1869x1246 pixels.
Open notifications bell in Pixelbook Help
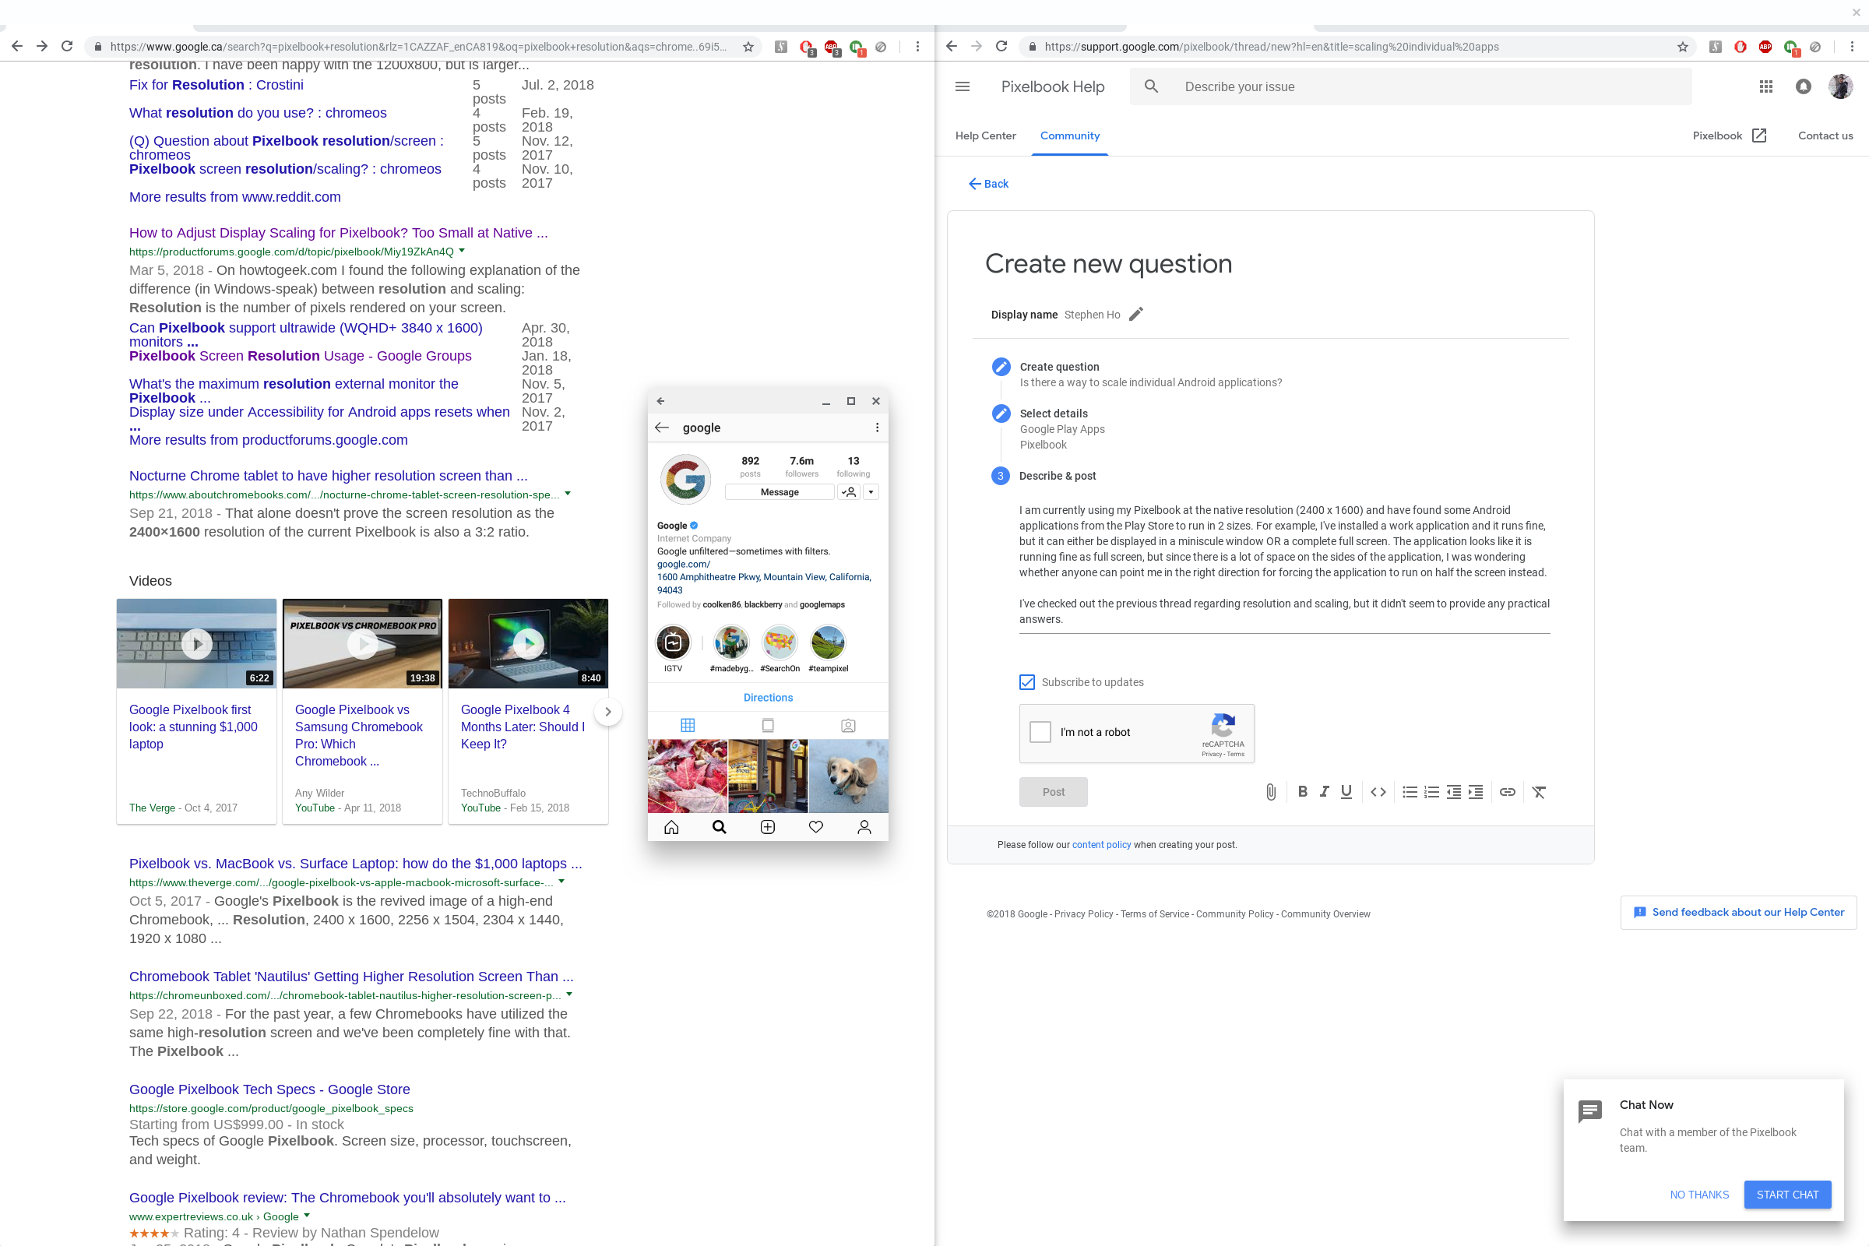click(x=1802, y=86)
